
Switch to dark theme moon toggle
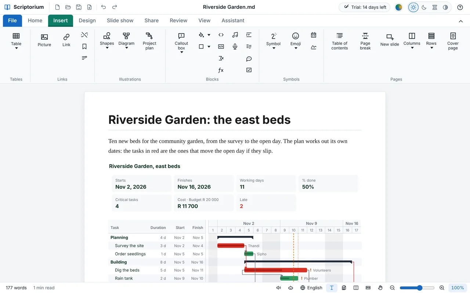[x=424, y=7]
